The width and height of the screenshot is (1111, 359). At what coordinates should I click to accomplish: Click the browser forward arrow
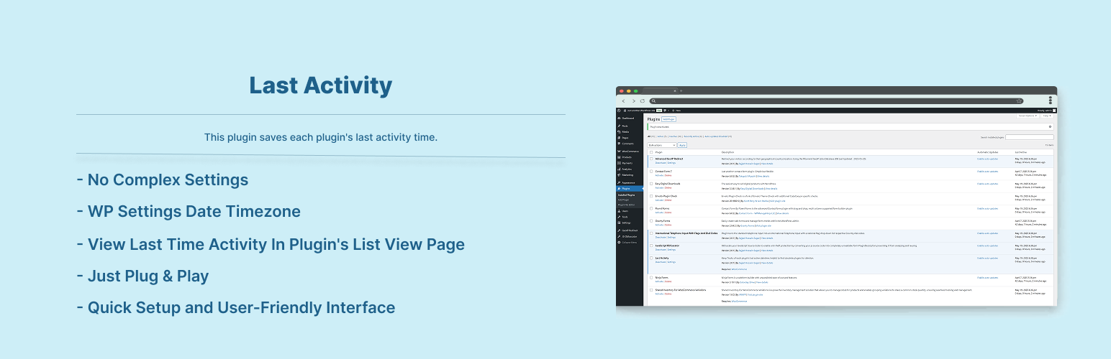[633, 101]
